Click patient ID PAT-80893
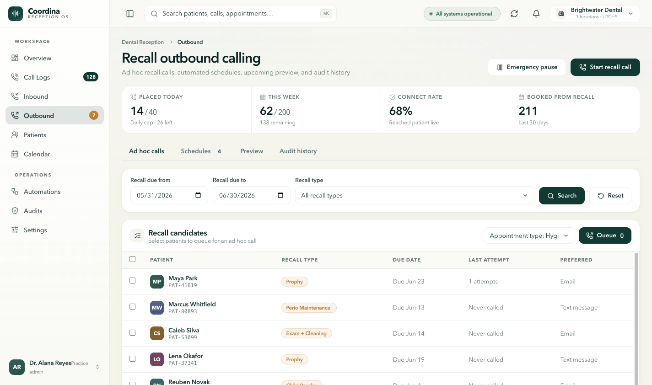The image size is (652, 385). pyautogui.click(x=183, y=311)
